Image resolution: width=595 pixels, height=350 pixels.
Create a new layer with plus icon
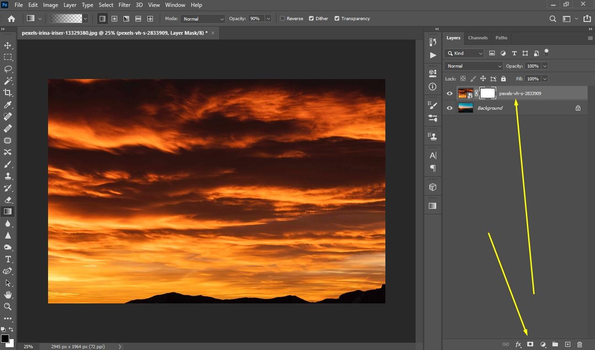[568, 344]
